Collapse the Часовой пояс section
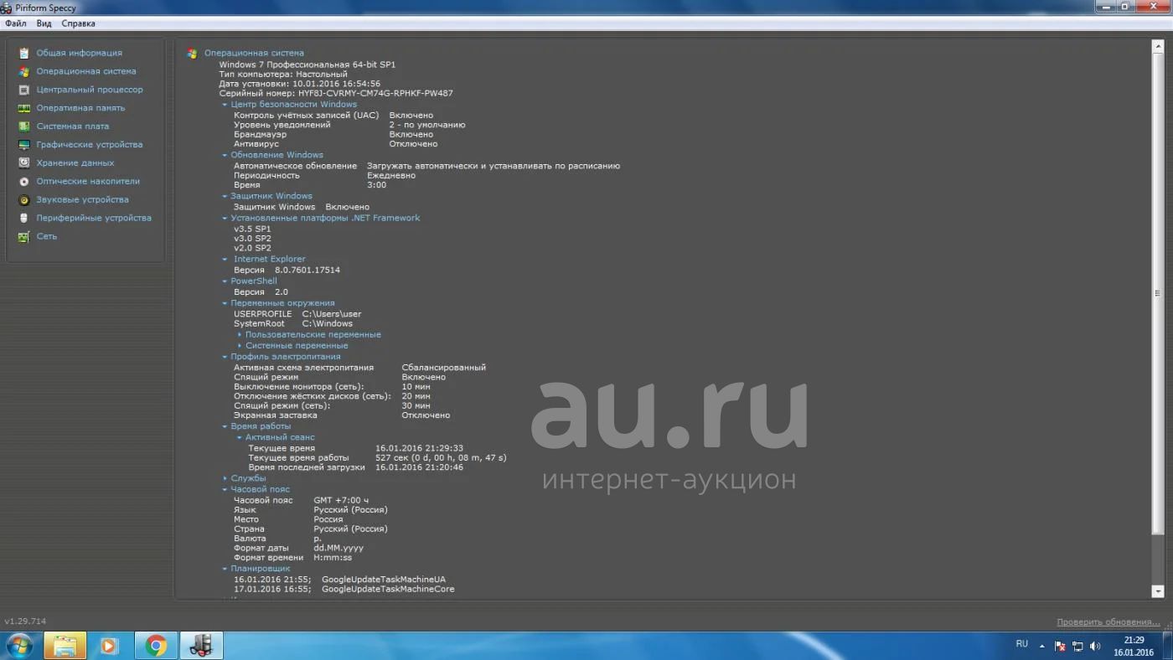Image resolution: width=1173 pixels, height=660 pixels. pyautogui.click(x=225, y=489)
